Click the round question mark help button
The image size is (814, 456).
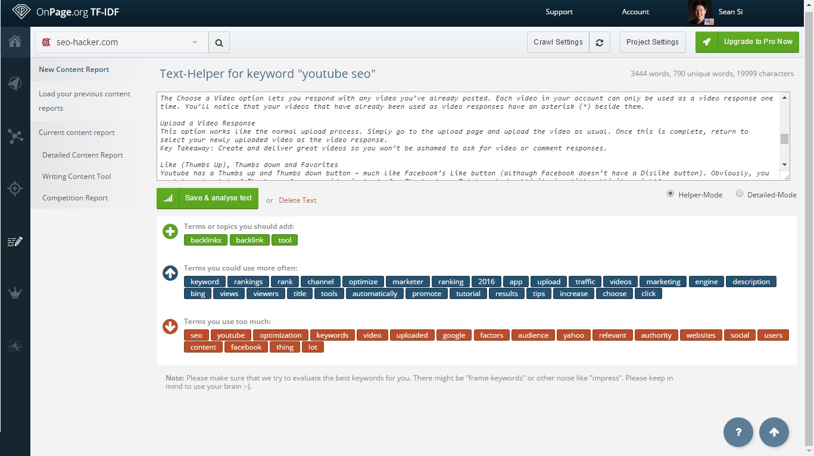click(x=738, y=432)
